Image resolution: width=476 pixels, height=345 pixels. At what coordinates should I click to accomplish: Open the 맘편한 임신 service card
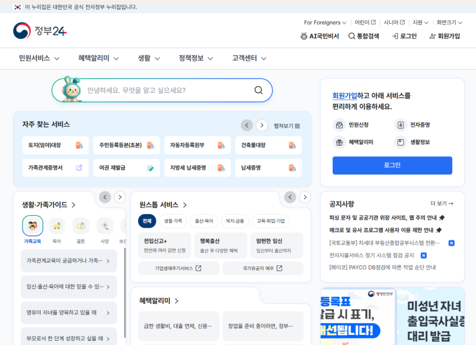277,245
